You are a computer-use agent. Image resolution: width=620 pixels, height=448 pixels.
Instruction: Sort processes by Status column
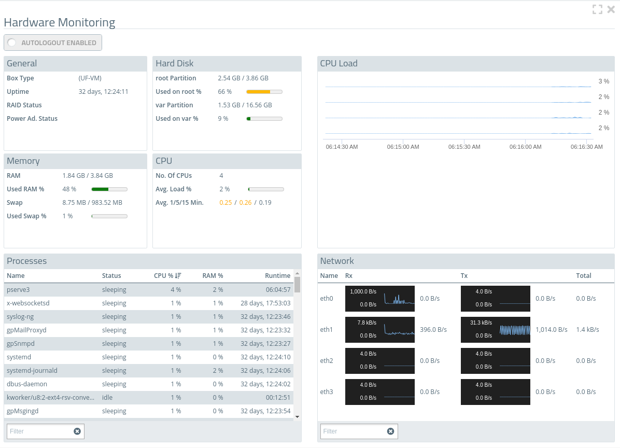[111, 276]
